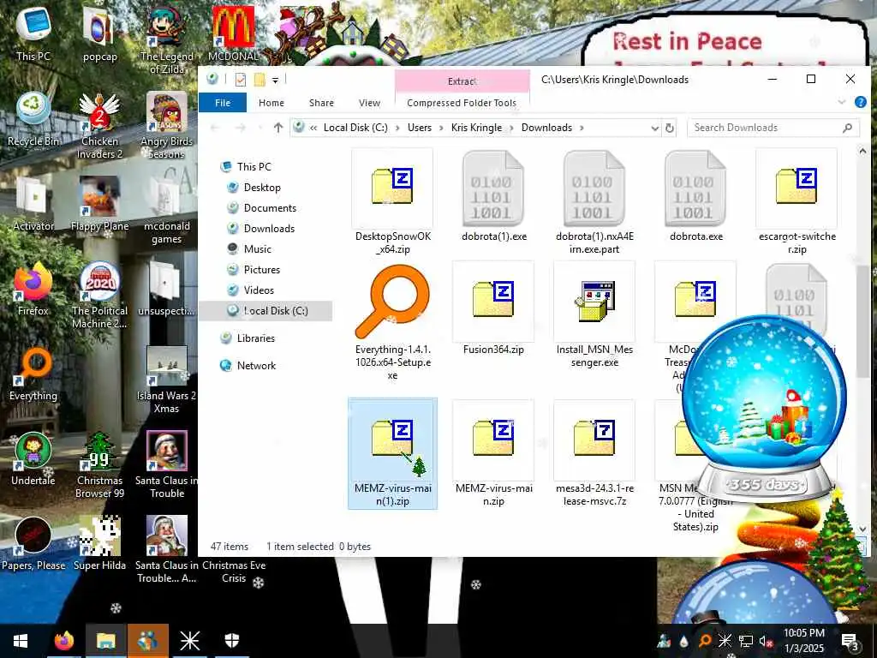Select Desktop in navigation pane
The image size is (877, 658).
262,188
